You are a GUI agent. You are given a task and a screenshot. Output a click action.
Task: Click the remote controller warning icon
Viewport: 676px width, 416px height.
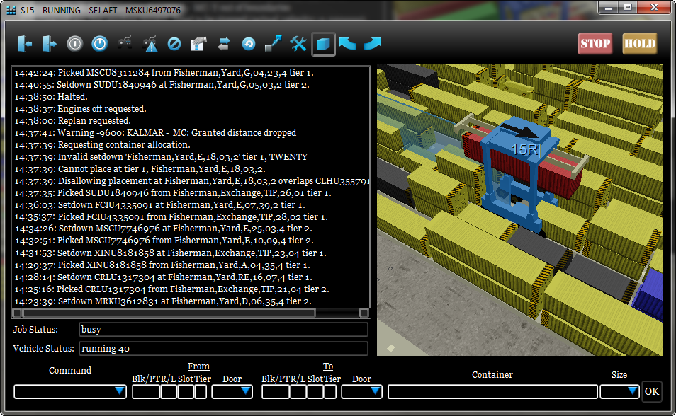point(150,44)
